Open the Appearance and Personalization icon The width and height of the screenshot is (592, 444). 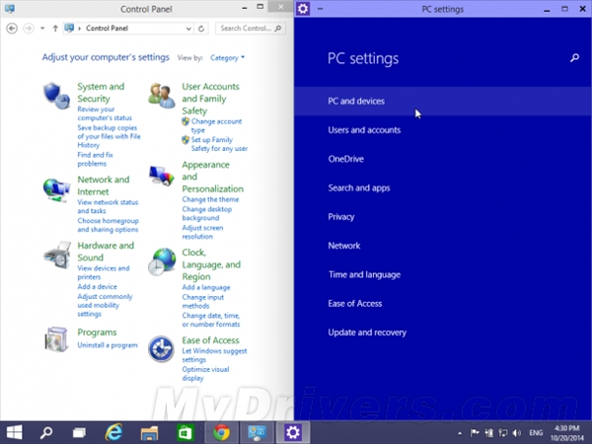(162, 176)
